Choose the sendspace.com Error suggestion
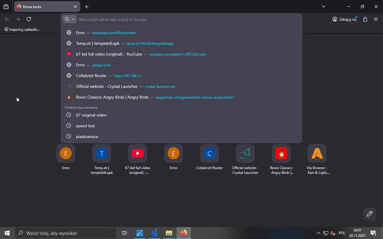 pyautogui.click(x=181, y=33)
